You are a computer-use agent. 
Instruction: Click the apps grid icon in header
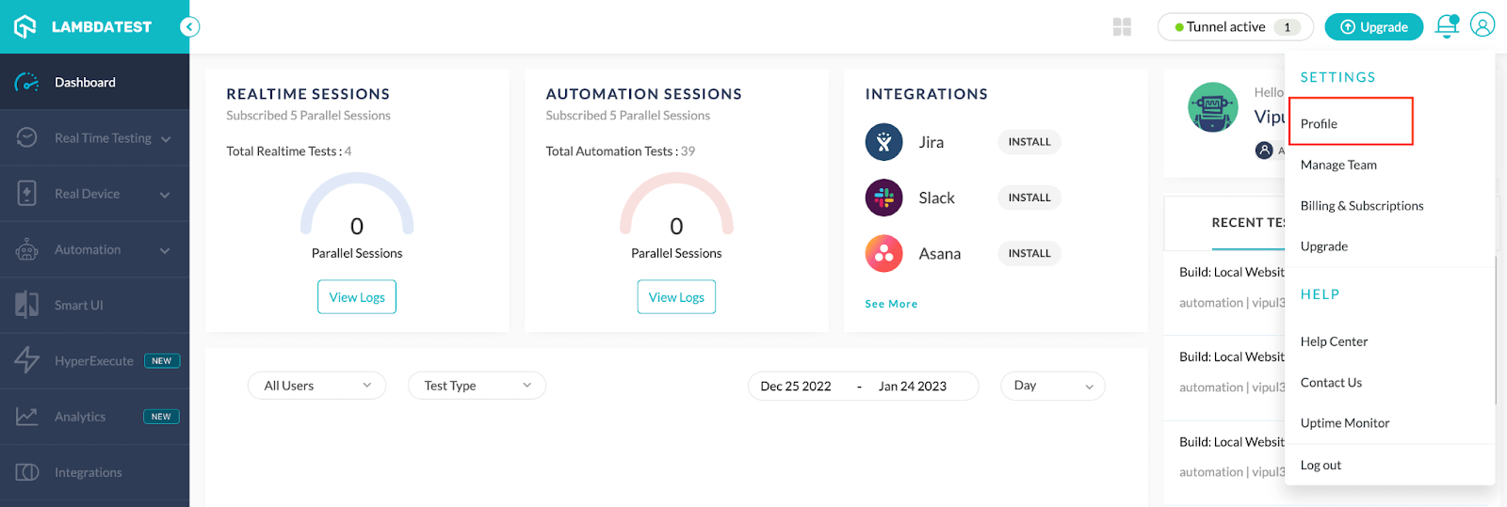tap(1122, 27)
